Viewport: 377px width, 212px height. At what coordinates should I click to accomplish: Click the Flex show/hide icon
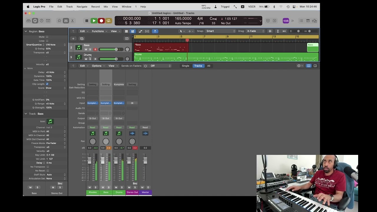[x=147, y=31]
